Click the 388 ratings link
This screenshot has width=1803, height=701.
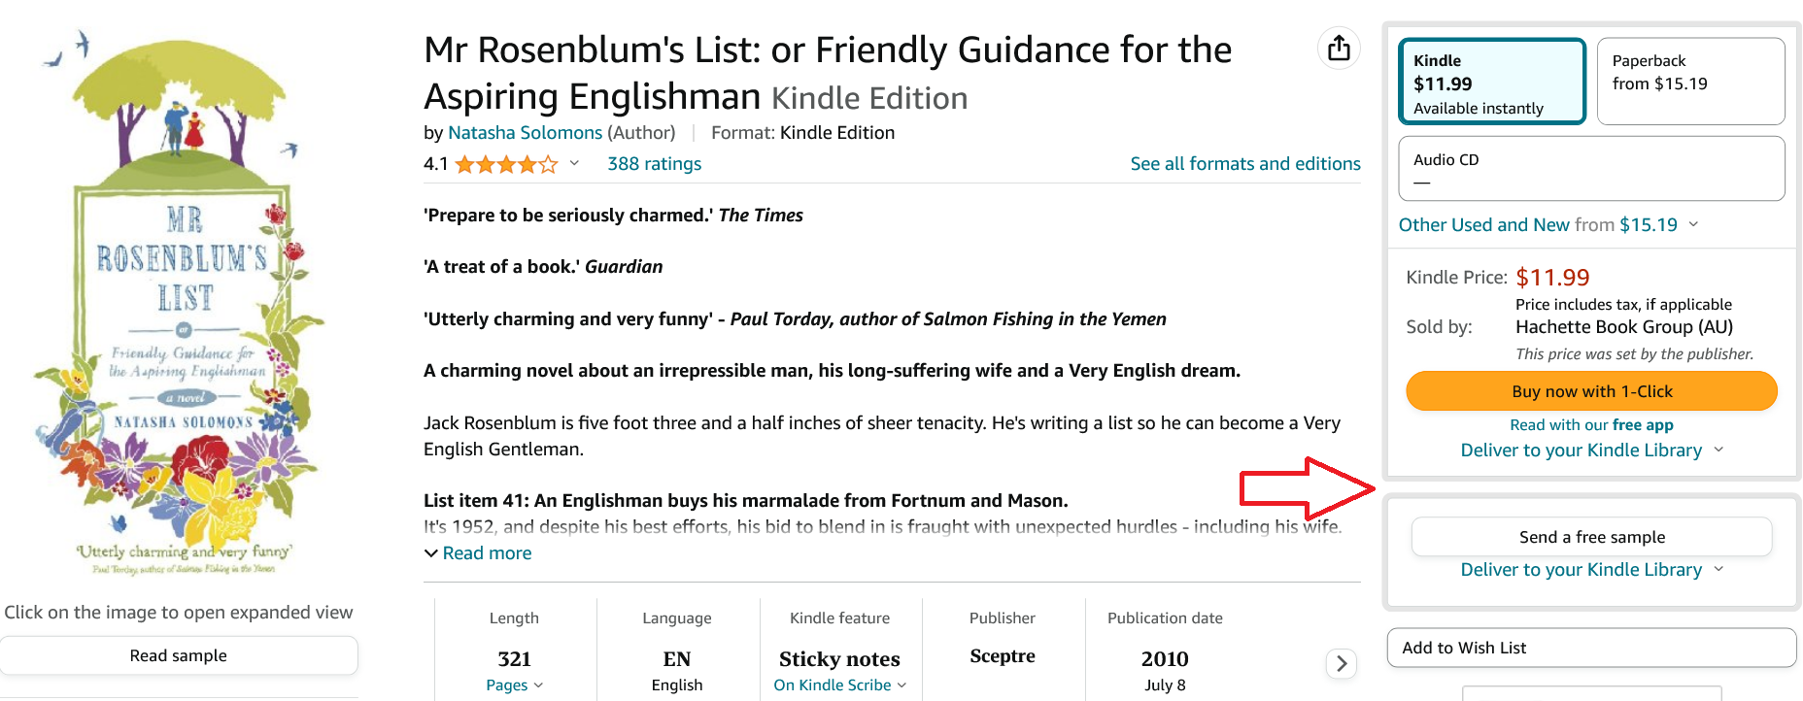654,163
